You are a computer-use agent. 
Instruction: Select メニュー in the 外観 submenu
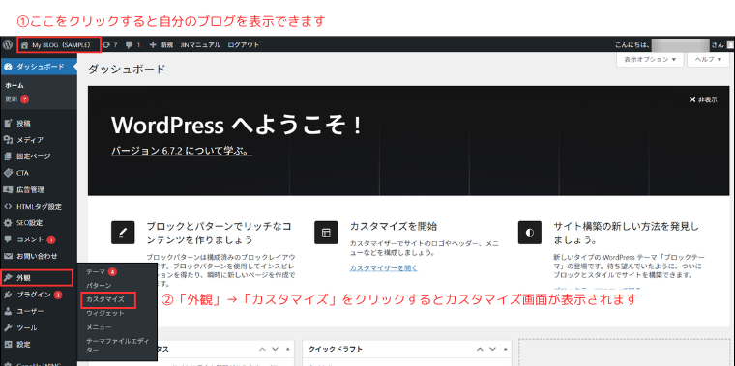pyautogui.click(x=99, y=327)
